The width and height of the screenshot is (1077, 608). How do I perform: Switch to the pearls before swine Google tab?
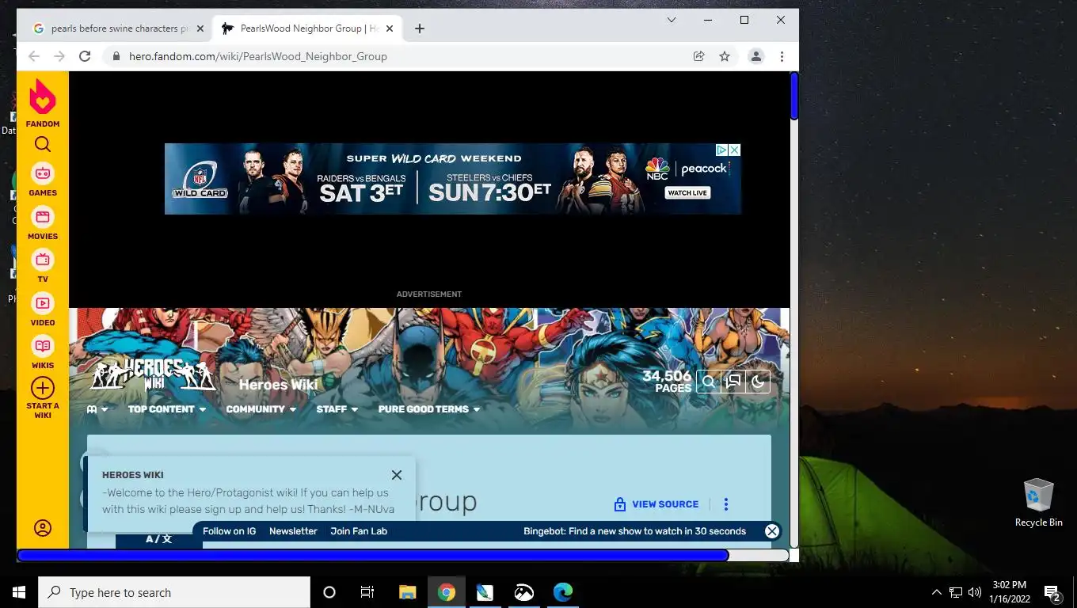[x=117, y=28]
